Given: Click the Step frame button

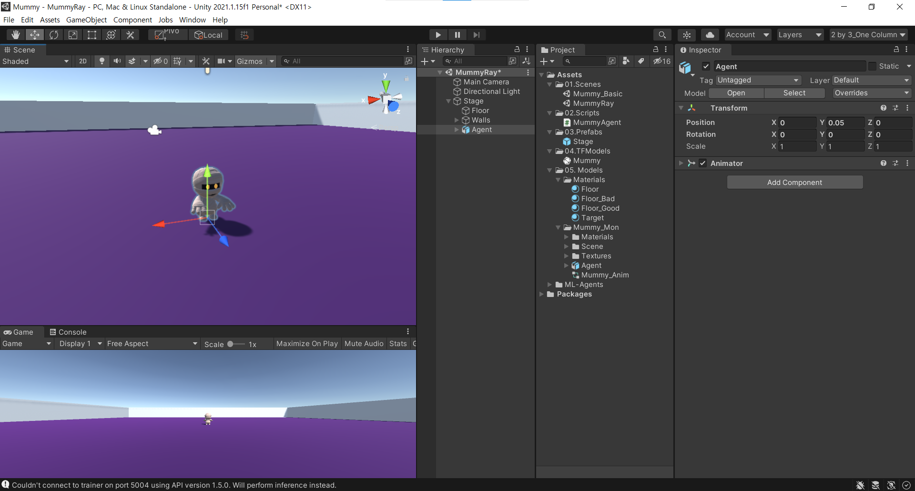Looking at the screenshot, I should pos(476,35).
